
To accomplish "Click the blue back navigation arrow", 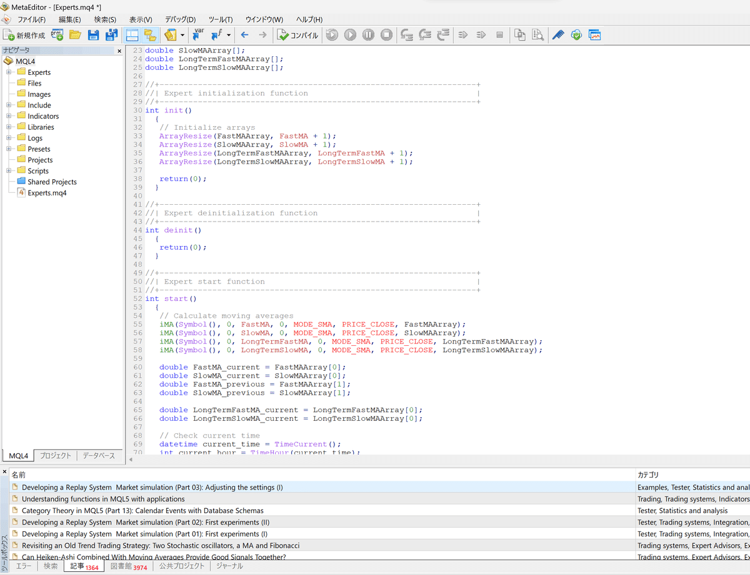I will pos(244,35).
